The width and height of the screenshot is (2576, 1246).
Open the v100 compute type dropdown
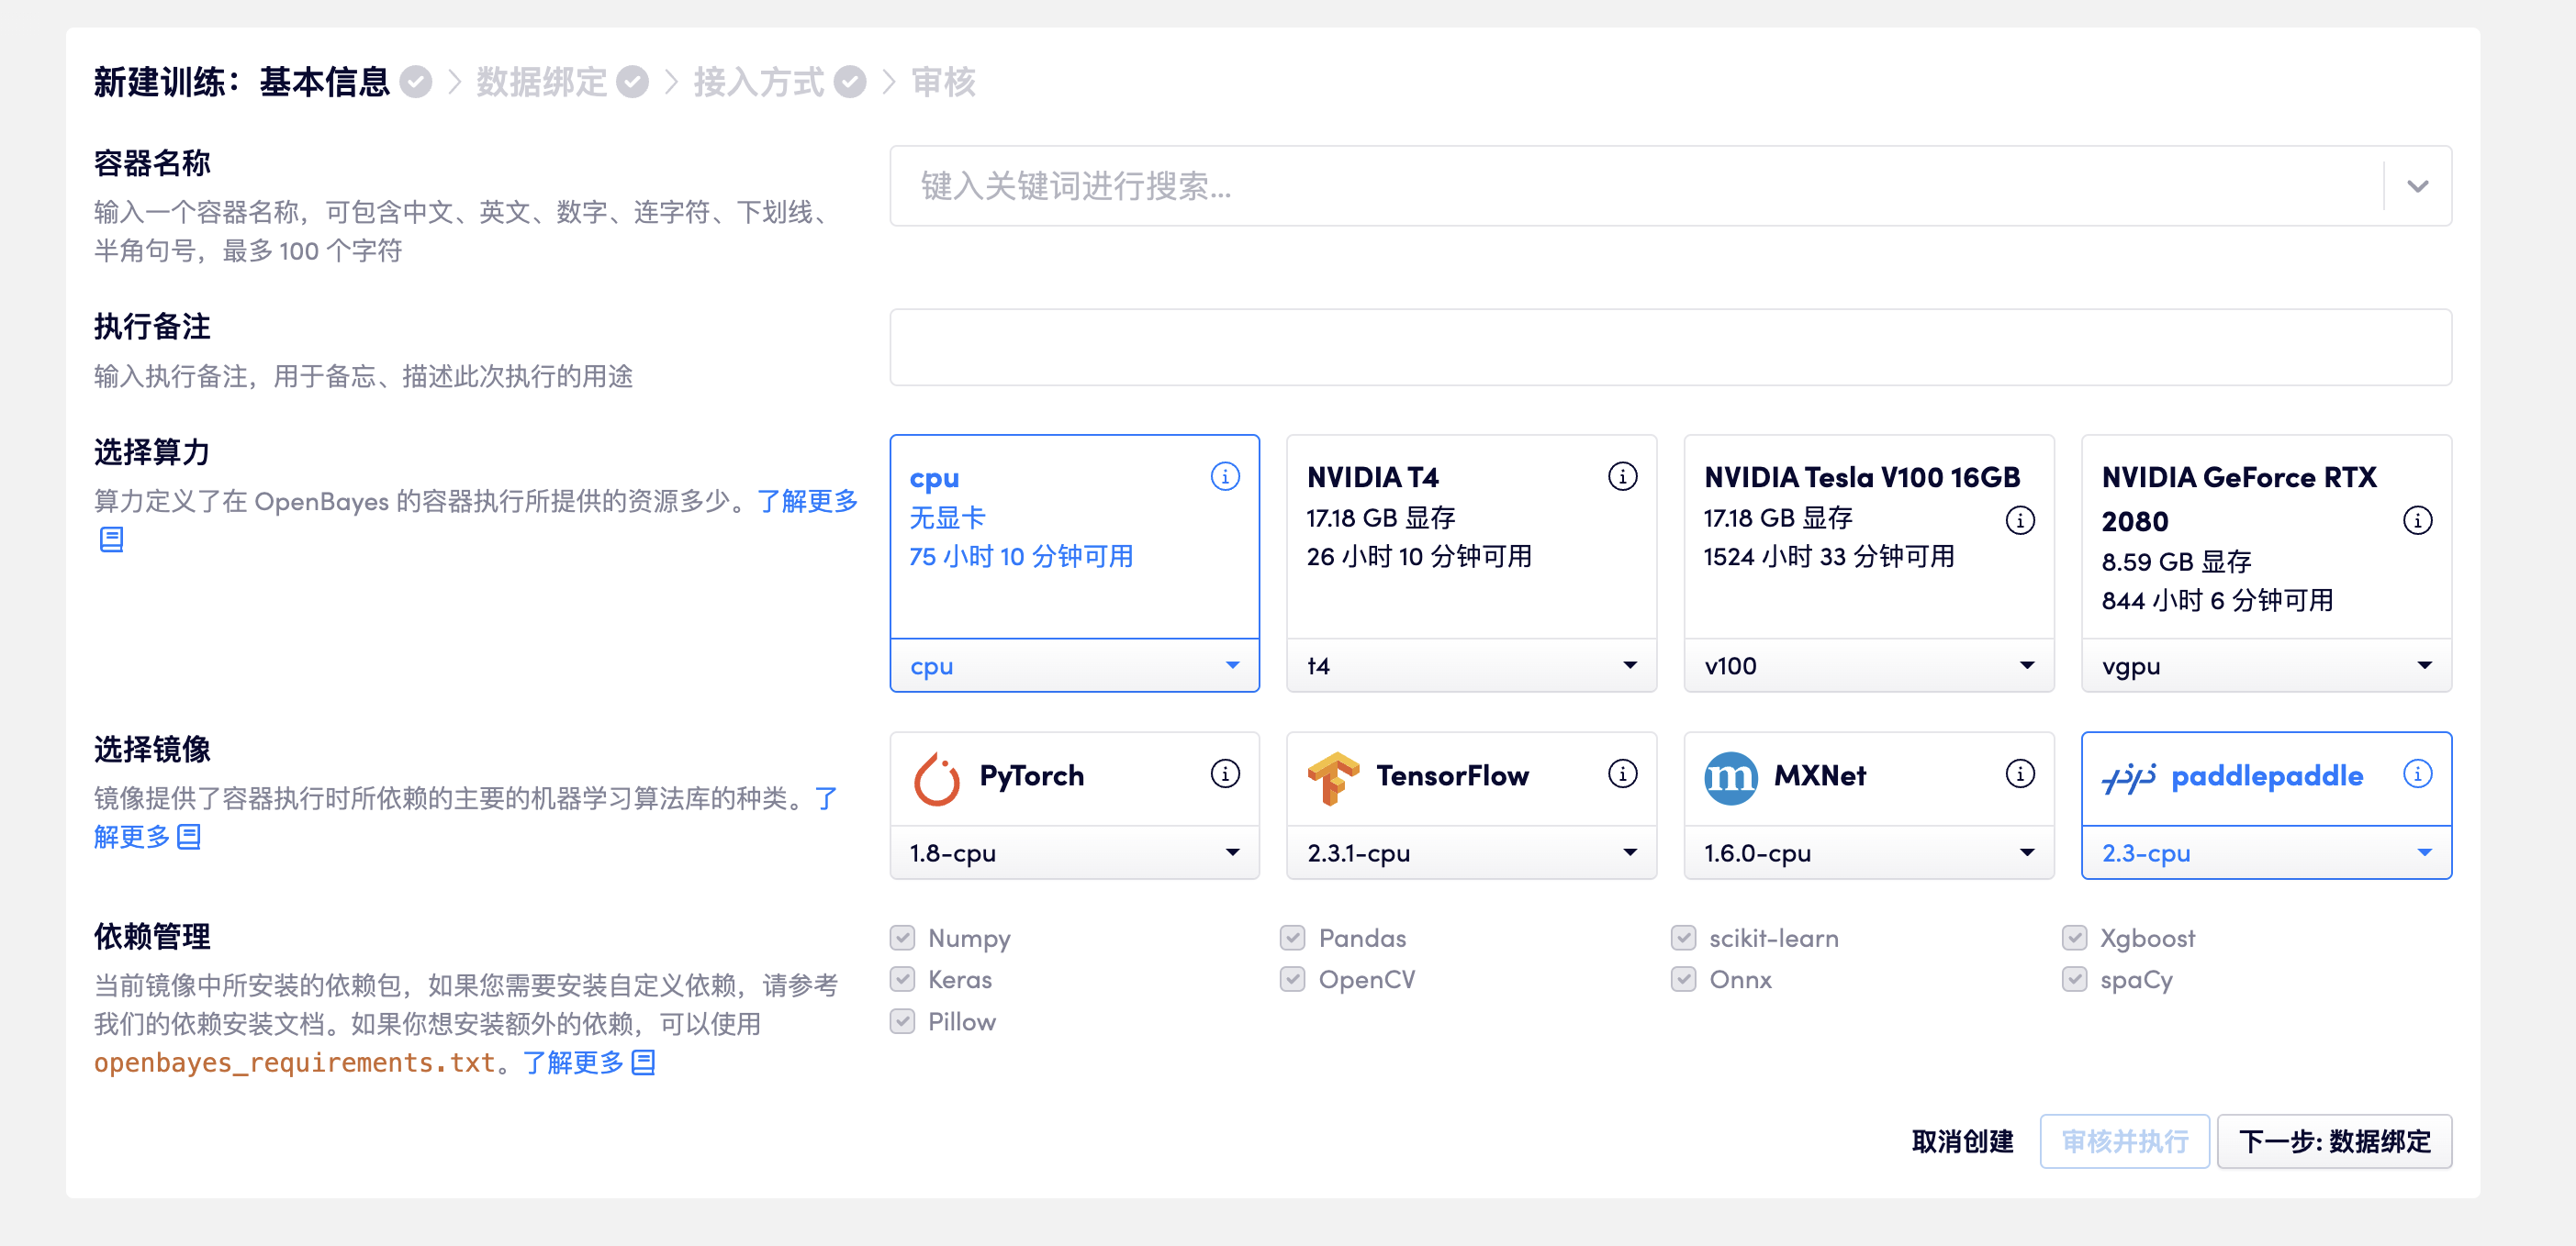pos(1868,665)
